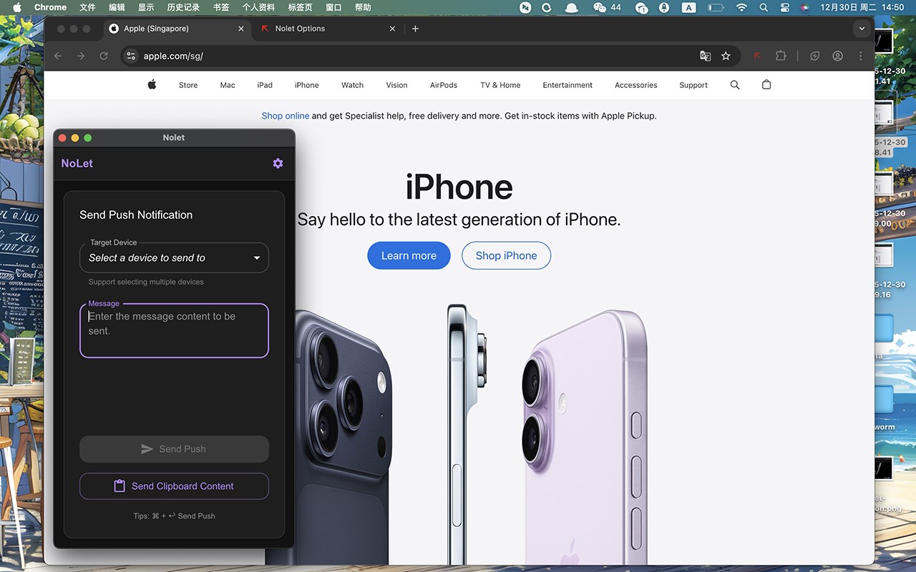The width and height of the screenshot is (916, 572).
Task: Open the Chrome tab search chevron
Action: click(862, 29)
